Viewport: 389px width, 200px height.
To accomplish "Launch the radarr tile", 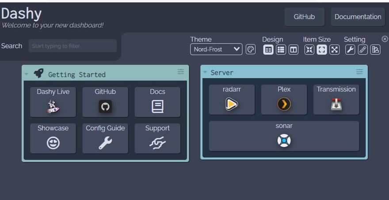I will (x=232, y=100).
